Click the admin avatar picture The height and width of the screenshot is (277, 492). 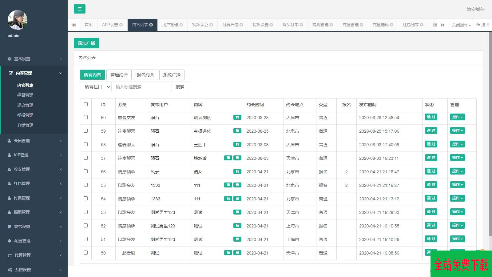coord(17,20)
